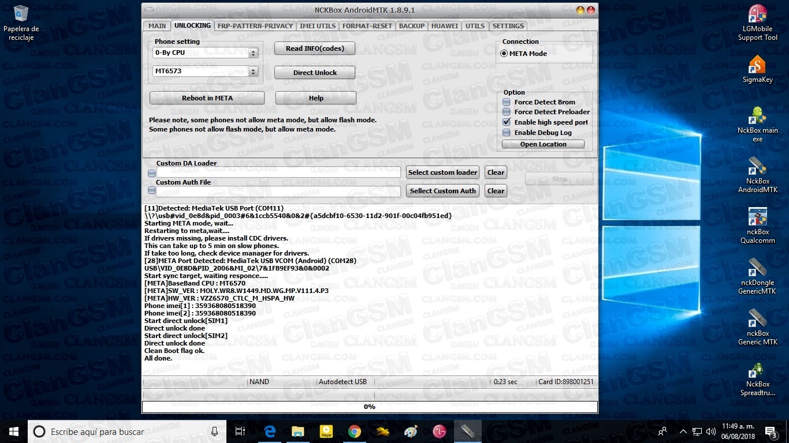
Task: Enable the Force Detect Brom checkbox
Action: [x=507, y=102]
